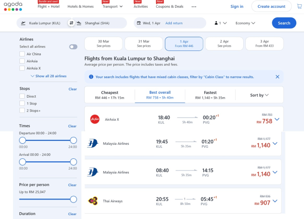Click the Price per person slider handle
Image resolution: width=304 pixels, height=219 pixels.
click(x=73, y=199)
